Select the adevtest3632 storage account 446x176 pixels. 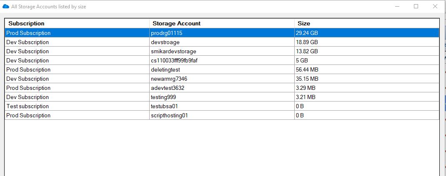pyautogui.click(x=222, y=88)
